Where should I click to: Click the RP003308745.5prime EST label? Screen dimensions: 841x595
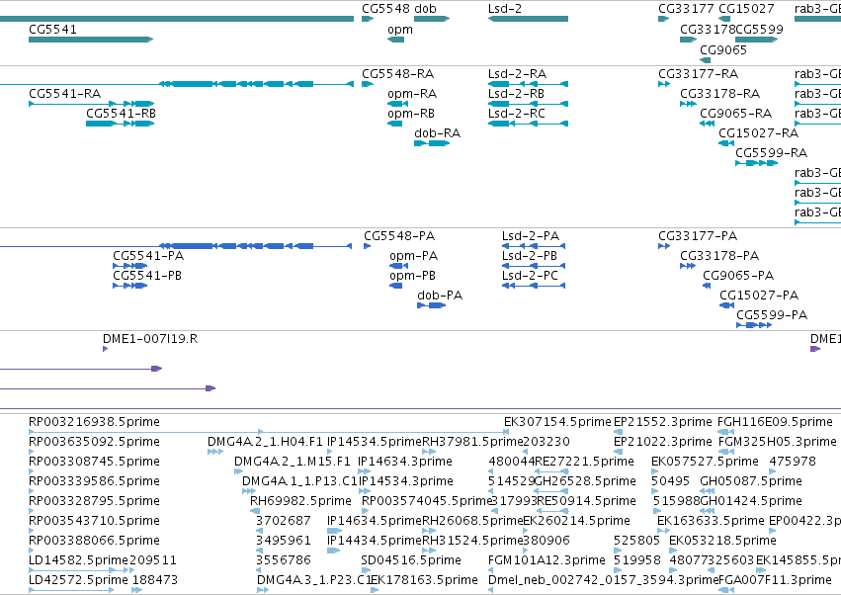click(95, 462)
